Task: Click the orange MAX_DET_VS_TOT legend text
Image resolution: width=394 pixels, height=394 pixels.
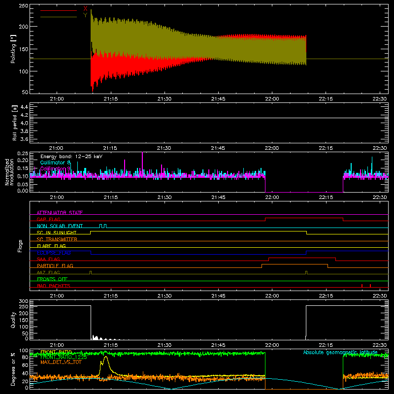Action: click(x=61, y=362)
